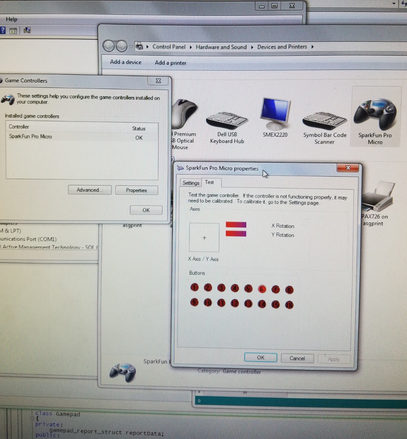Image resolution: width=407 pixels, height=439 pixels.
Task: Go forward in Devices and Printers window
Action: (122, 46)
